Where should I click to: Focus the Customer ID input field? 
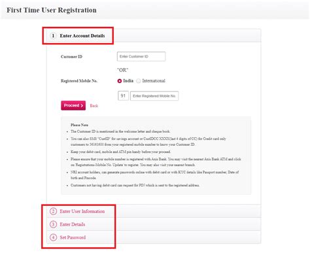click(x=141, y=56)
